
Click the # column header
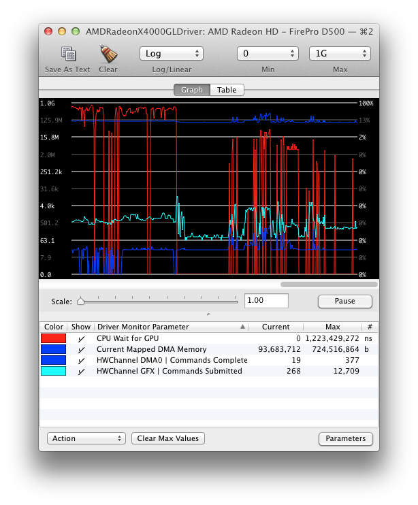tap(370, 327)
